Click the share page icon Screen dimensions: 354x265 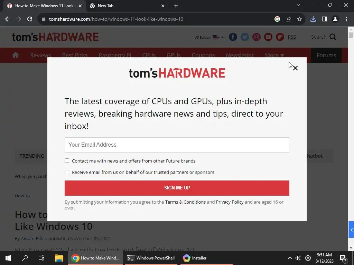(x=288, y=19)
